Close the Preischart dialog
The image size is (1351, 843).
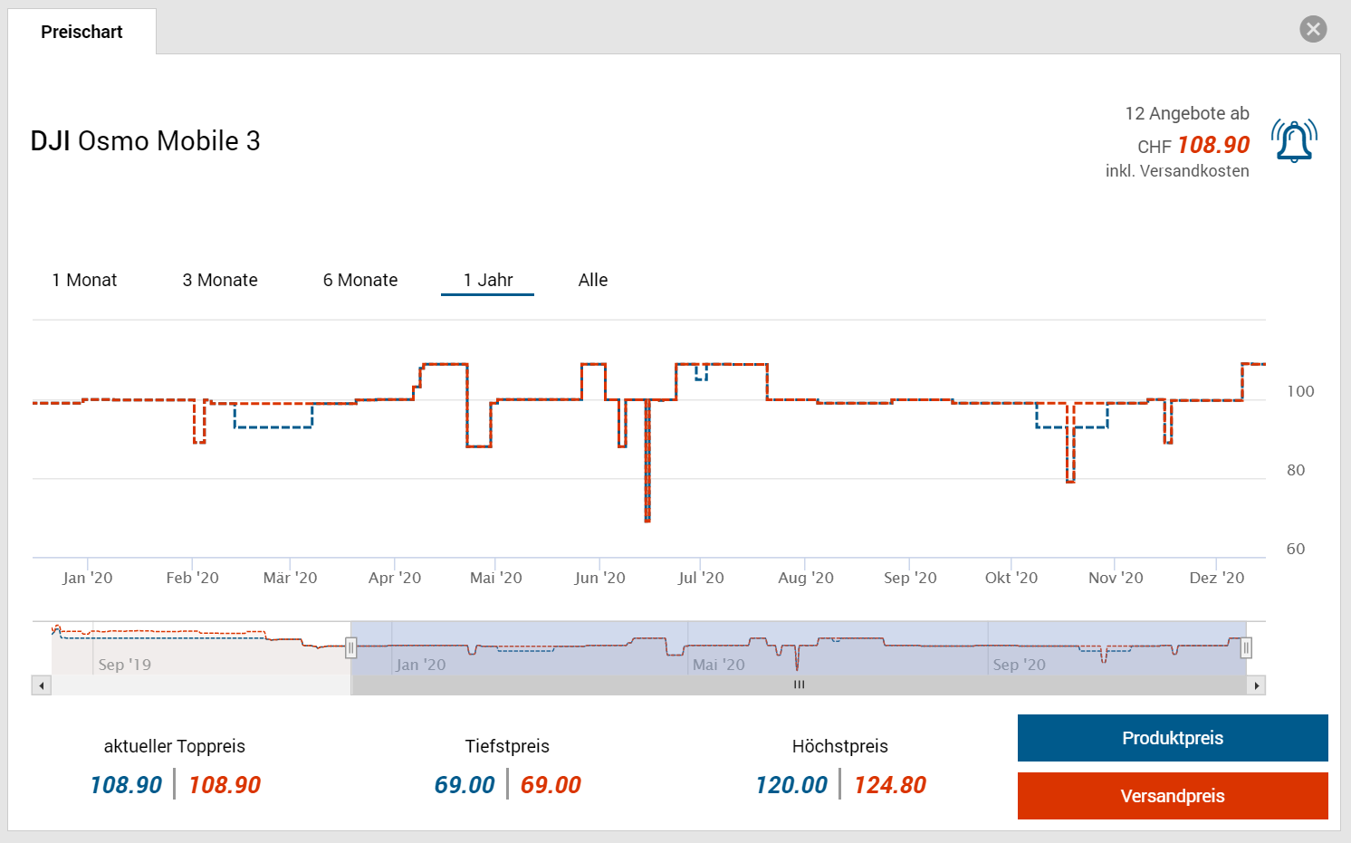click(1313, 29)
